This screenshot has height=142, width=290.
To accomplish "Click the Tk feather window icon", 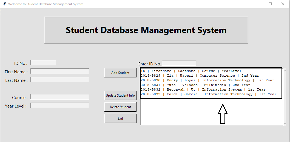I will tap(5, 4).
